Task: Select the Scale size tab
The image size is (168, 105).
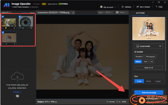Action: (x=139, y=81)
